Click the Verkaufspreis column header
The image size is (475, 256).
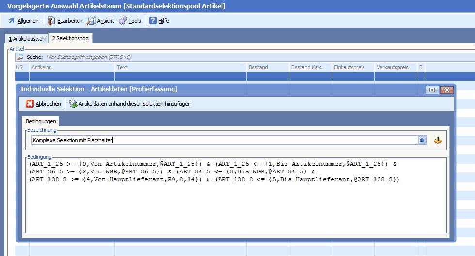[x=395, y=67]
